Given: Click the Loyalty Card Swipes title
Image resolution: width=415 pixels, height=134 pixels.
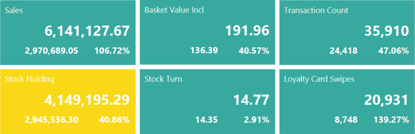Looking at the screenshot, I should [319, 79].
